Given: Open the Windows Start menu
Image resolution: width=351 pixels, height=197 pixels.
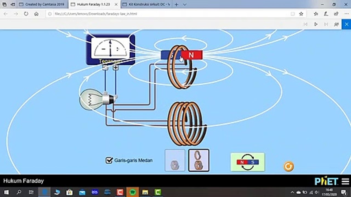Looking at the screenshot, I should tap(6, 192).
